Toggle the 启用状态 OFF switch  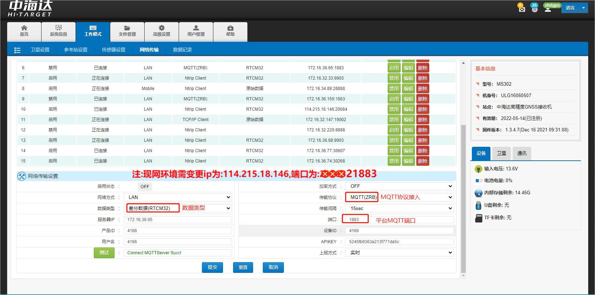[x=145, y=186]
